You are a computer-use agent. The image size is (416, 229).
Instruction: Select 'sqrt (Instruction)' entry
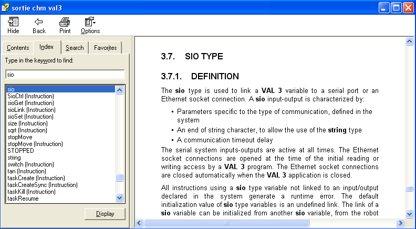[60, 130]
